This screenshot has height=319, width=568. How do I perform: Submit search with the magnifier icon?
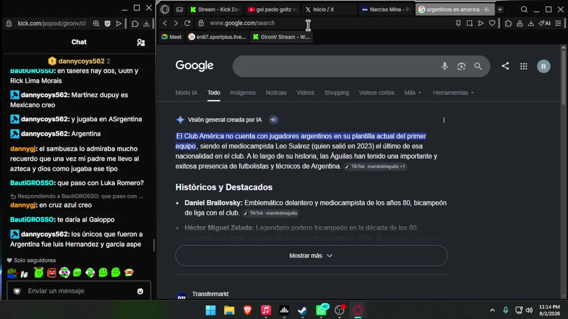[478, 66]
